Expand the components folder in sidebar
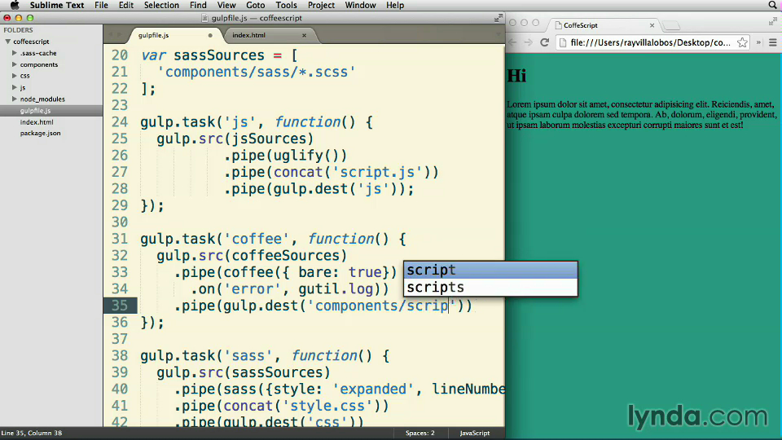Image resolution: width=782 pixels, height=440 pixels. 15,64
